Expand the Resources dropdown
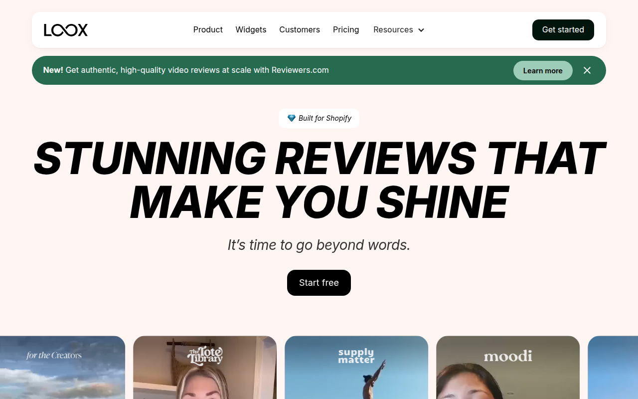The height and width of the screenshot is (399, 638). point(399,30)
